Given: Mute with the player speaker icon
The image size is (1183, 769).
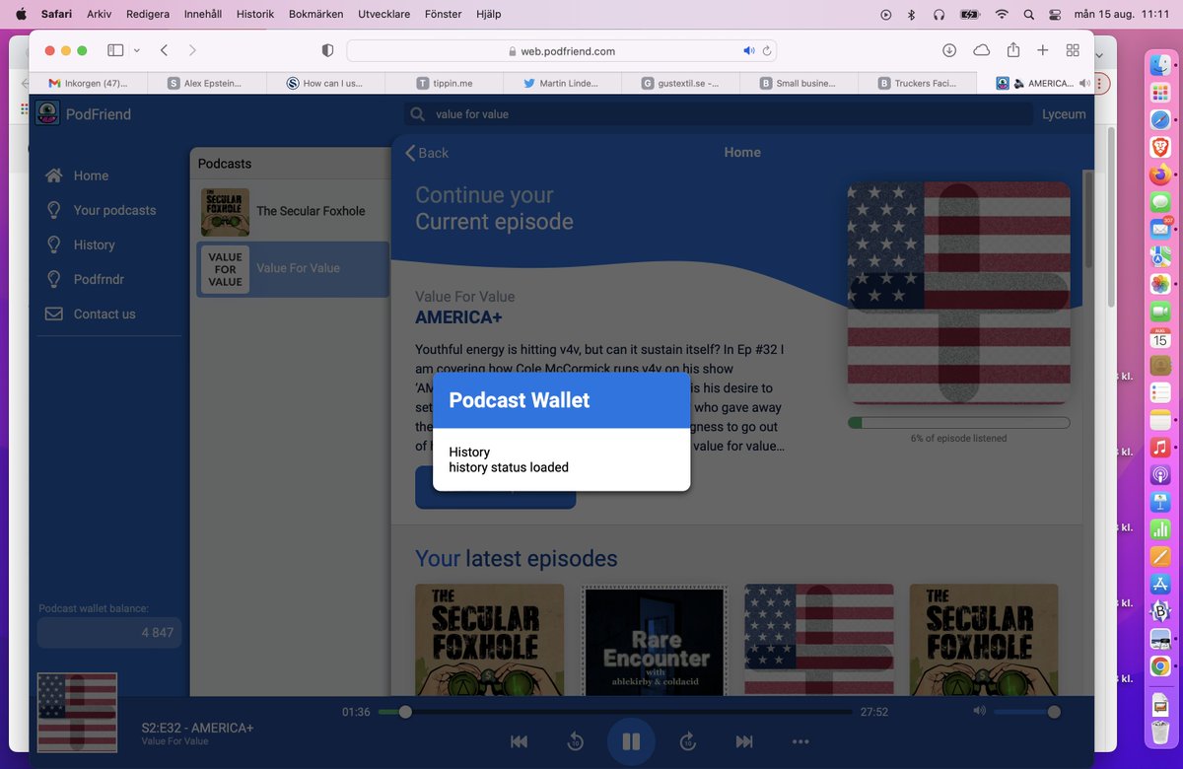Looking at the screenshot, I should (979, 711).
